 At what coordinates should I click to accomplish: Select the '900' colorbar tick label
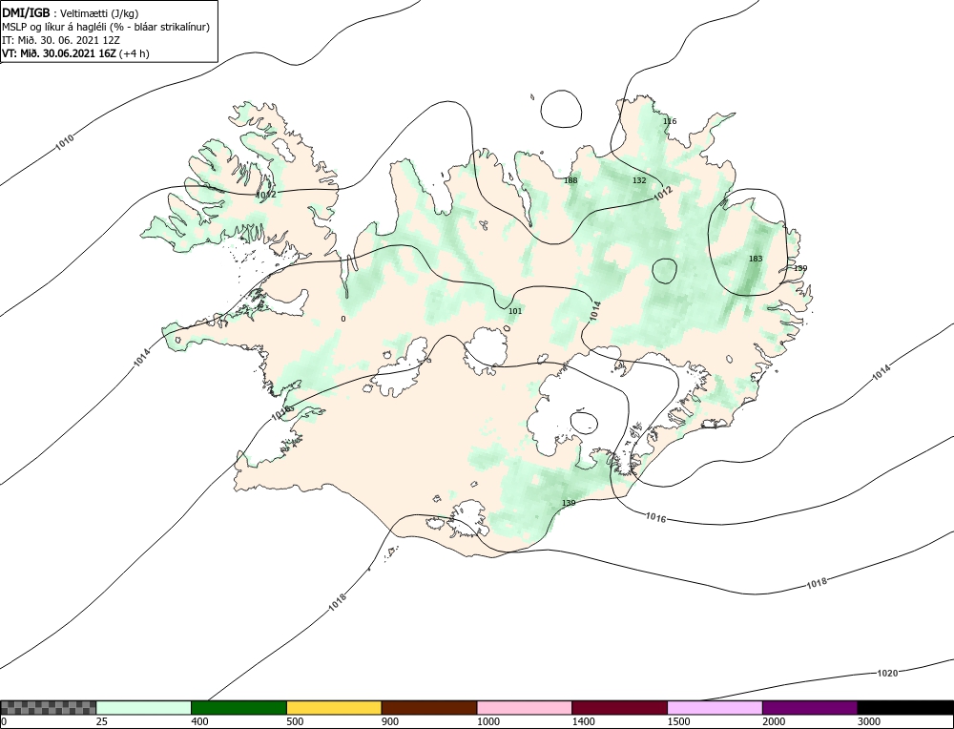pyautogui.click(x=389, y=721)
